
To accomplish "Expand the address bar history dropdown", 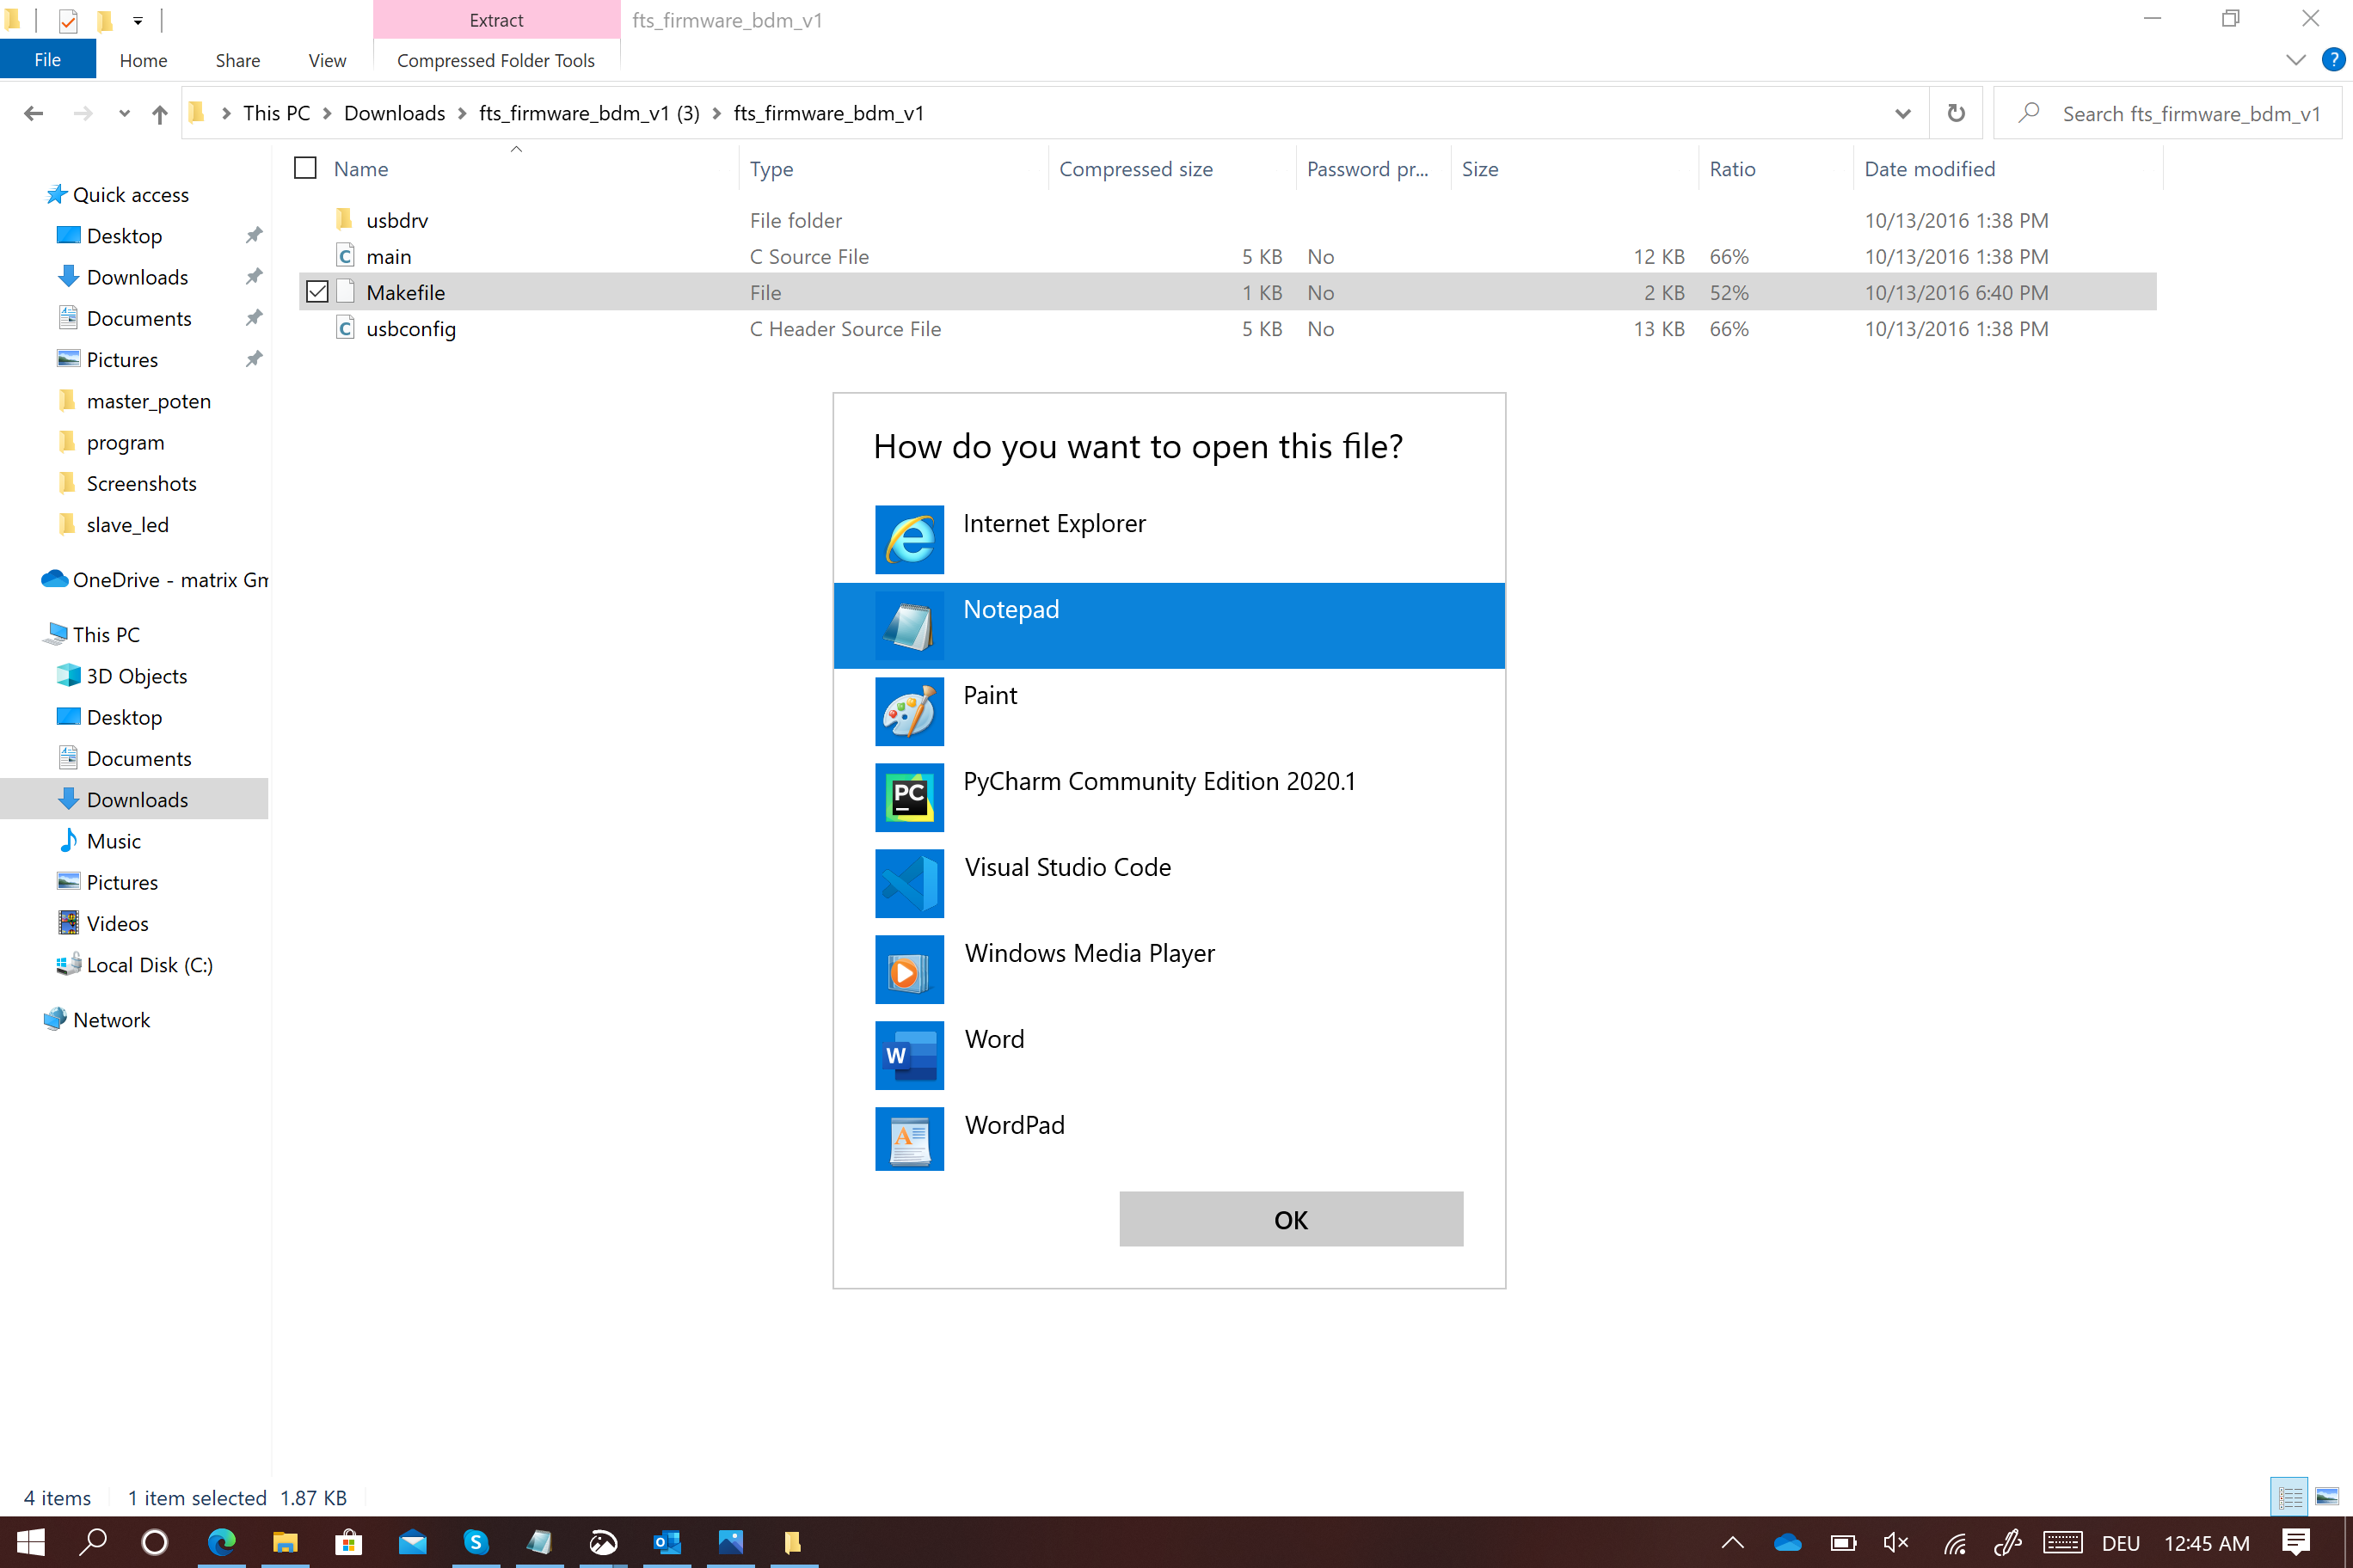I will [1901, 113].
